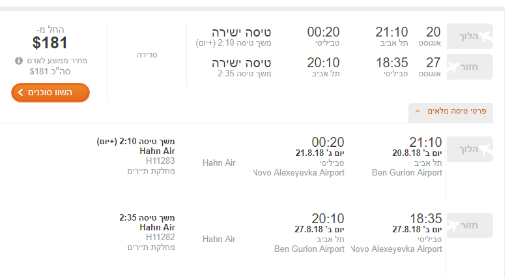
Task: Collapse the full flight details panel
Action: [451, 111]
